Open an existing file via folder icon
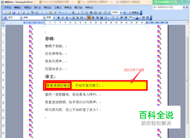The image size is (190, 138). tap(9, 13)
